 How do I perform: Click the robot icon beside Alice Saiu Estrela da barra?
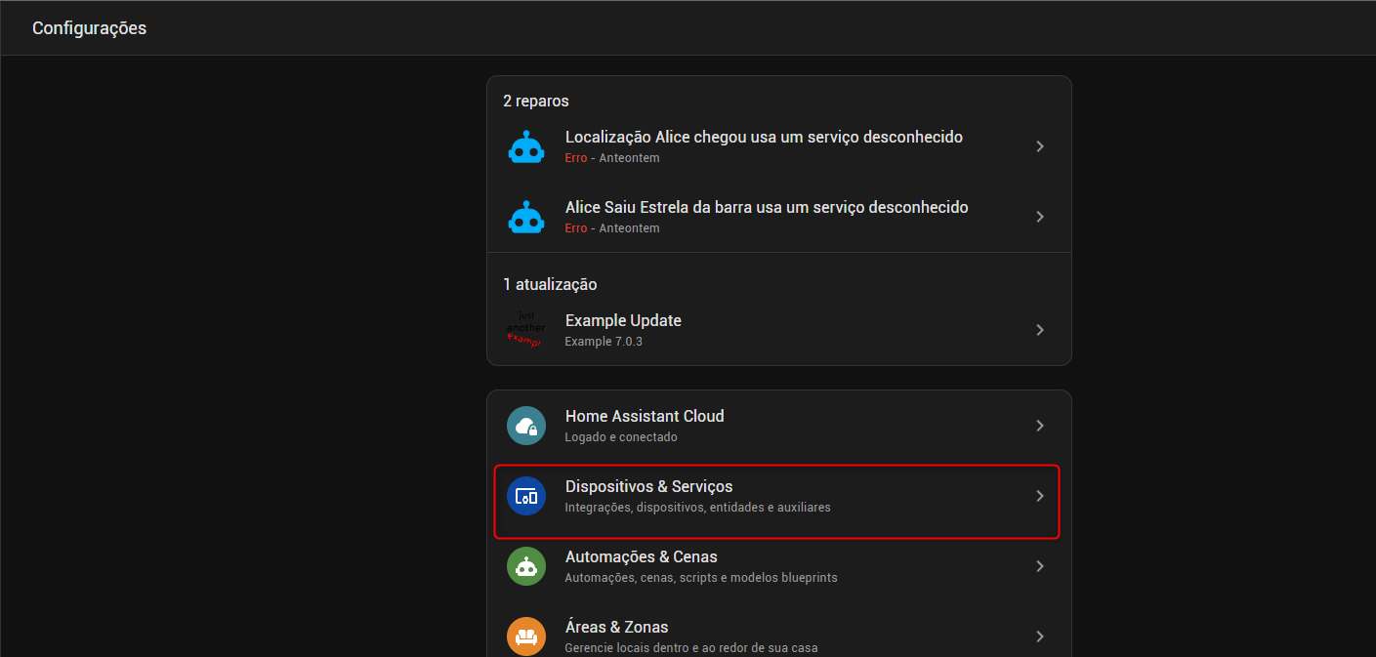pyautogui.click(x=526, y=216)
